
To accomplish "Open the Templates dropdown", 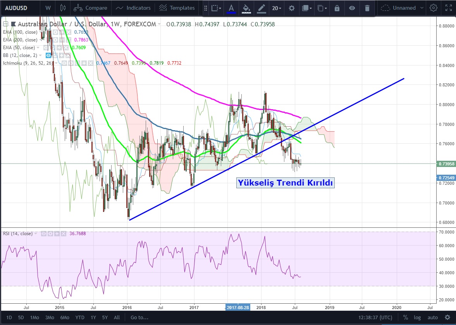I will pos(177,8).
